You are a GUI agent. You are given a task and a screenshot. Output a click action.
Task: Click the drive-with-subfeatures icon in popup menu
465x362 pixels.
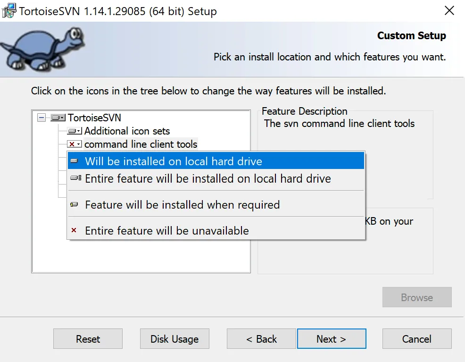point(75,178)
